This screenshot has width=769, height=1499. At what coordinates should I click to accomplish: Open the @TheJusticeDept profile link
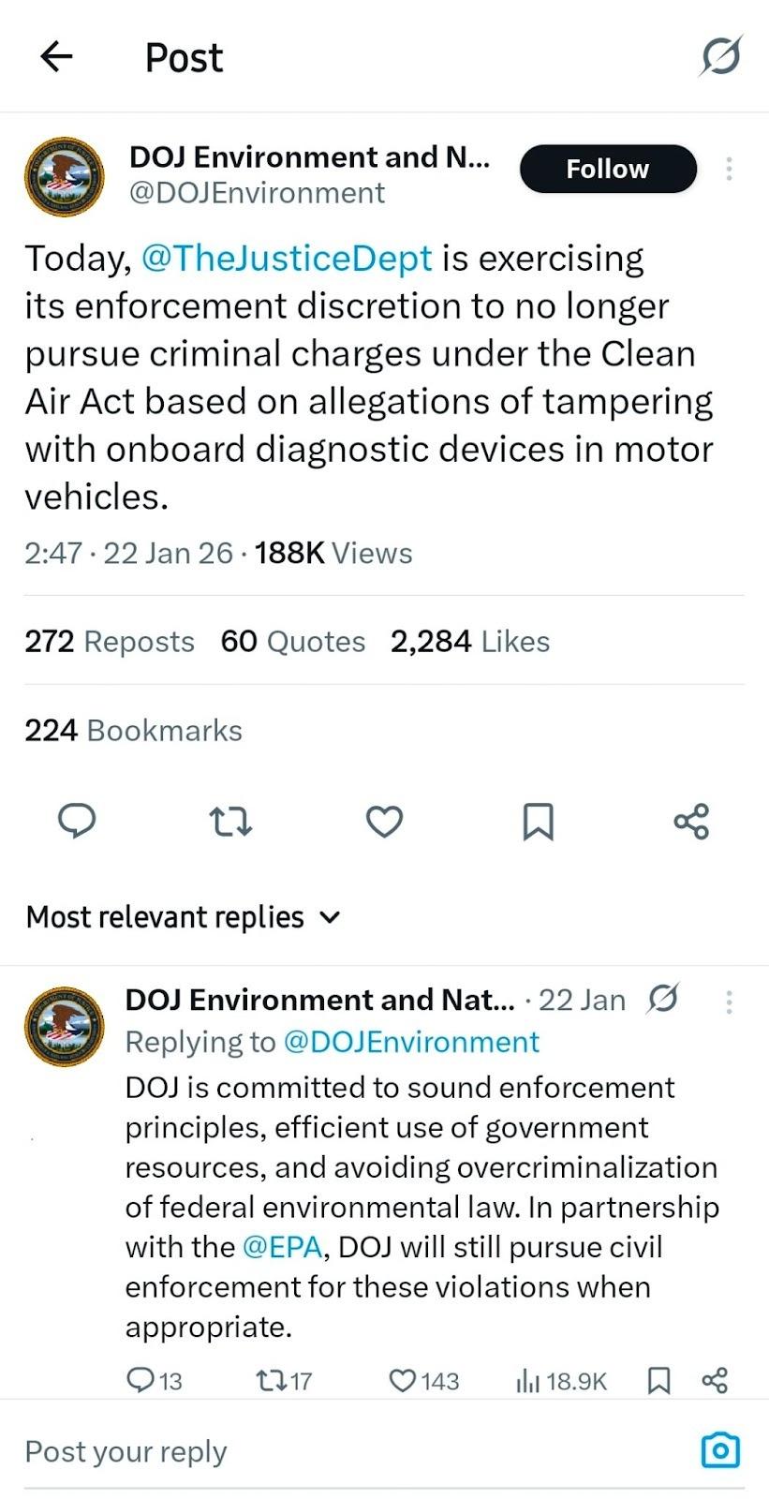coord(286,258)
